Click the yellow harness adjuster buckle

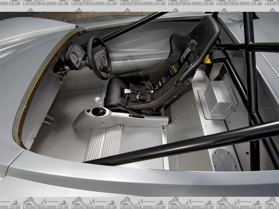click(x=208, y=59)
